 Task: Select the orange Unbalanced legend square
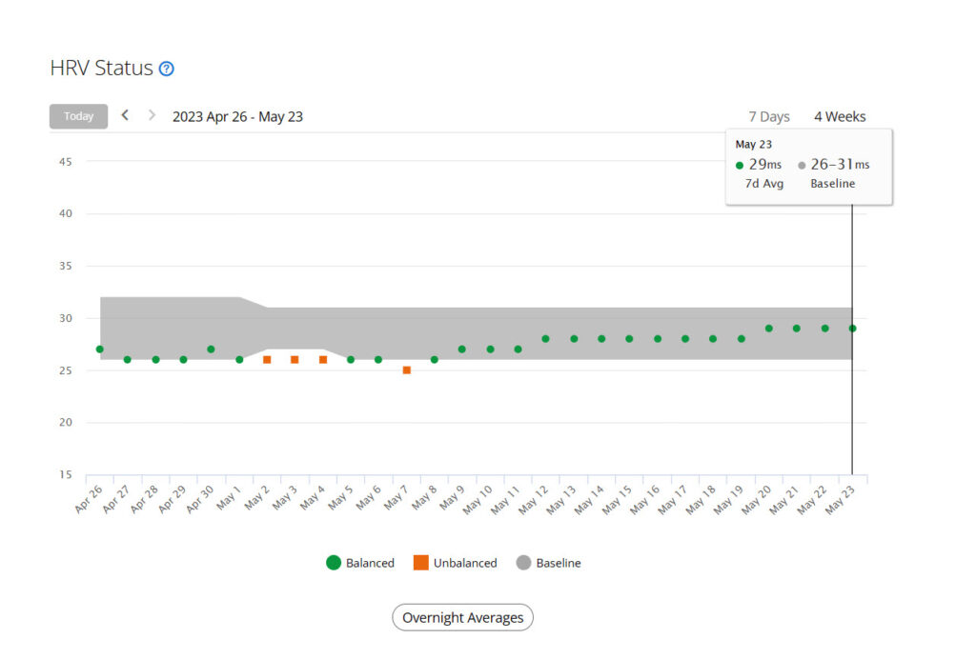(x=419, y=563)
